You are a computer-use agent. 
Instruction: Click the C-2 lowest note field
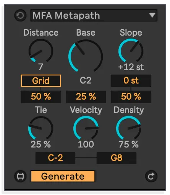(x=55, y=158)
